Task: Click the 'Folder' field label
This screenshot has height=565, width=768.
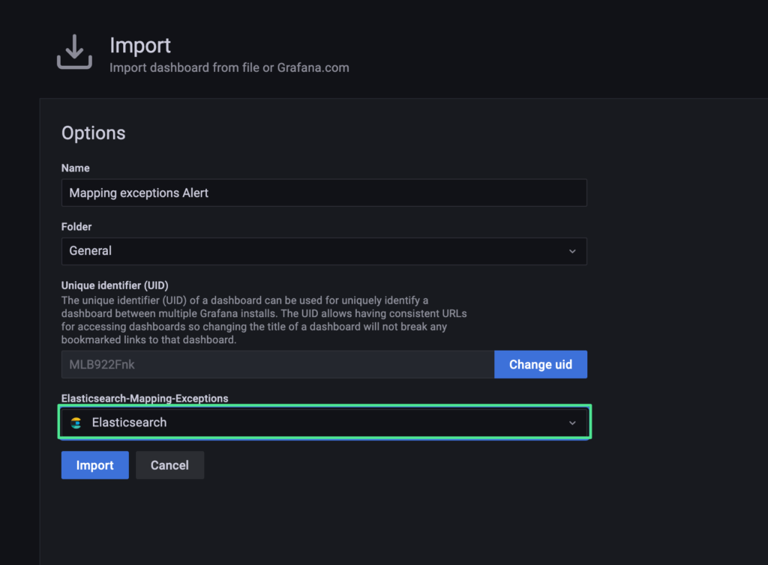Action: coord(76,227)
